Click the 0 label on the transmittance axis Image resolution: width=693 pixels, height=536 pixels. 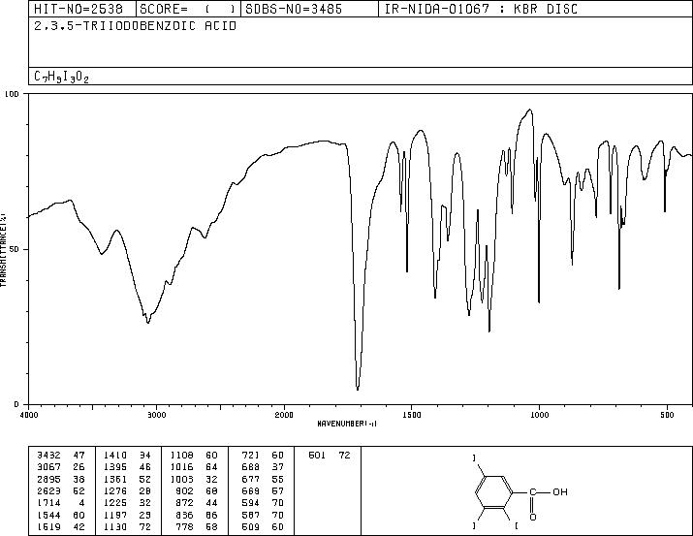point(16,404)
